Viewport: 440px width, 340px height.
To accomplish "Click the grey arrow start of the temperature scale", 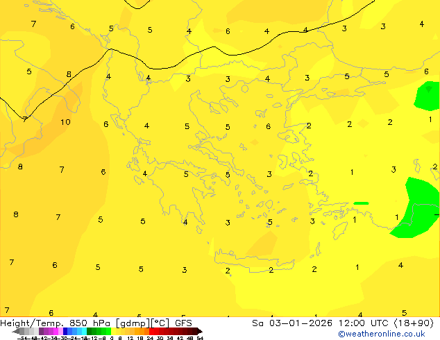I will click(16, 331).
